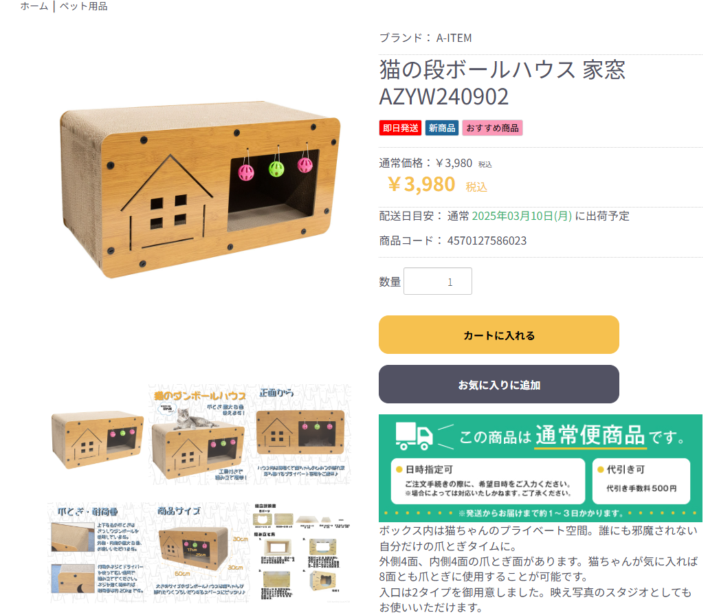Add product to favorites with お気に入りに追加
Screen dimensions: 719x615
pos(499,384)
